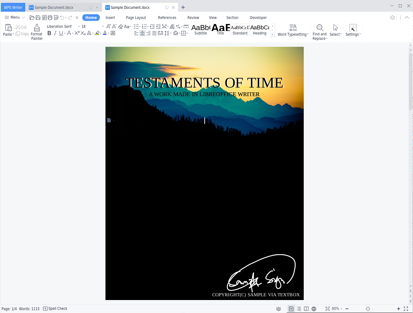Expand the font name dropdown Liberation Serif
Screen dimensions: 413x313
[x=79, y=27]
